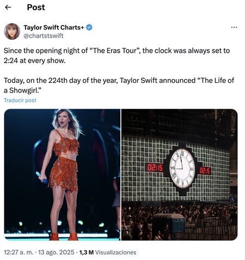Click the analog clock face in the photo

pos(182,168)
